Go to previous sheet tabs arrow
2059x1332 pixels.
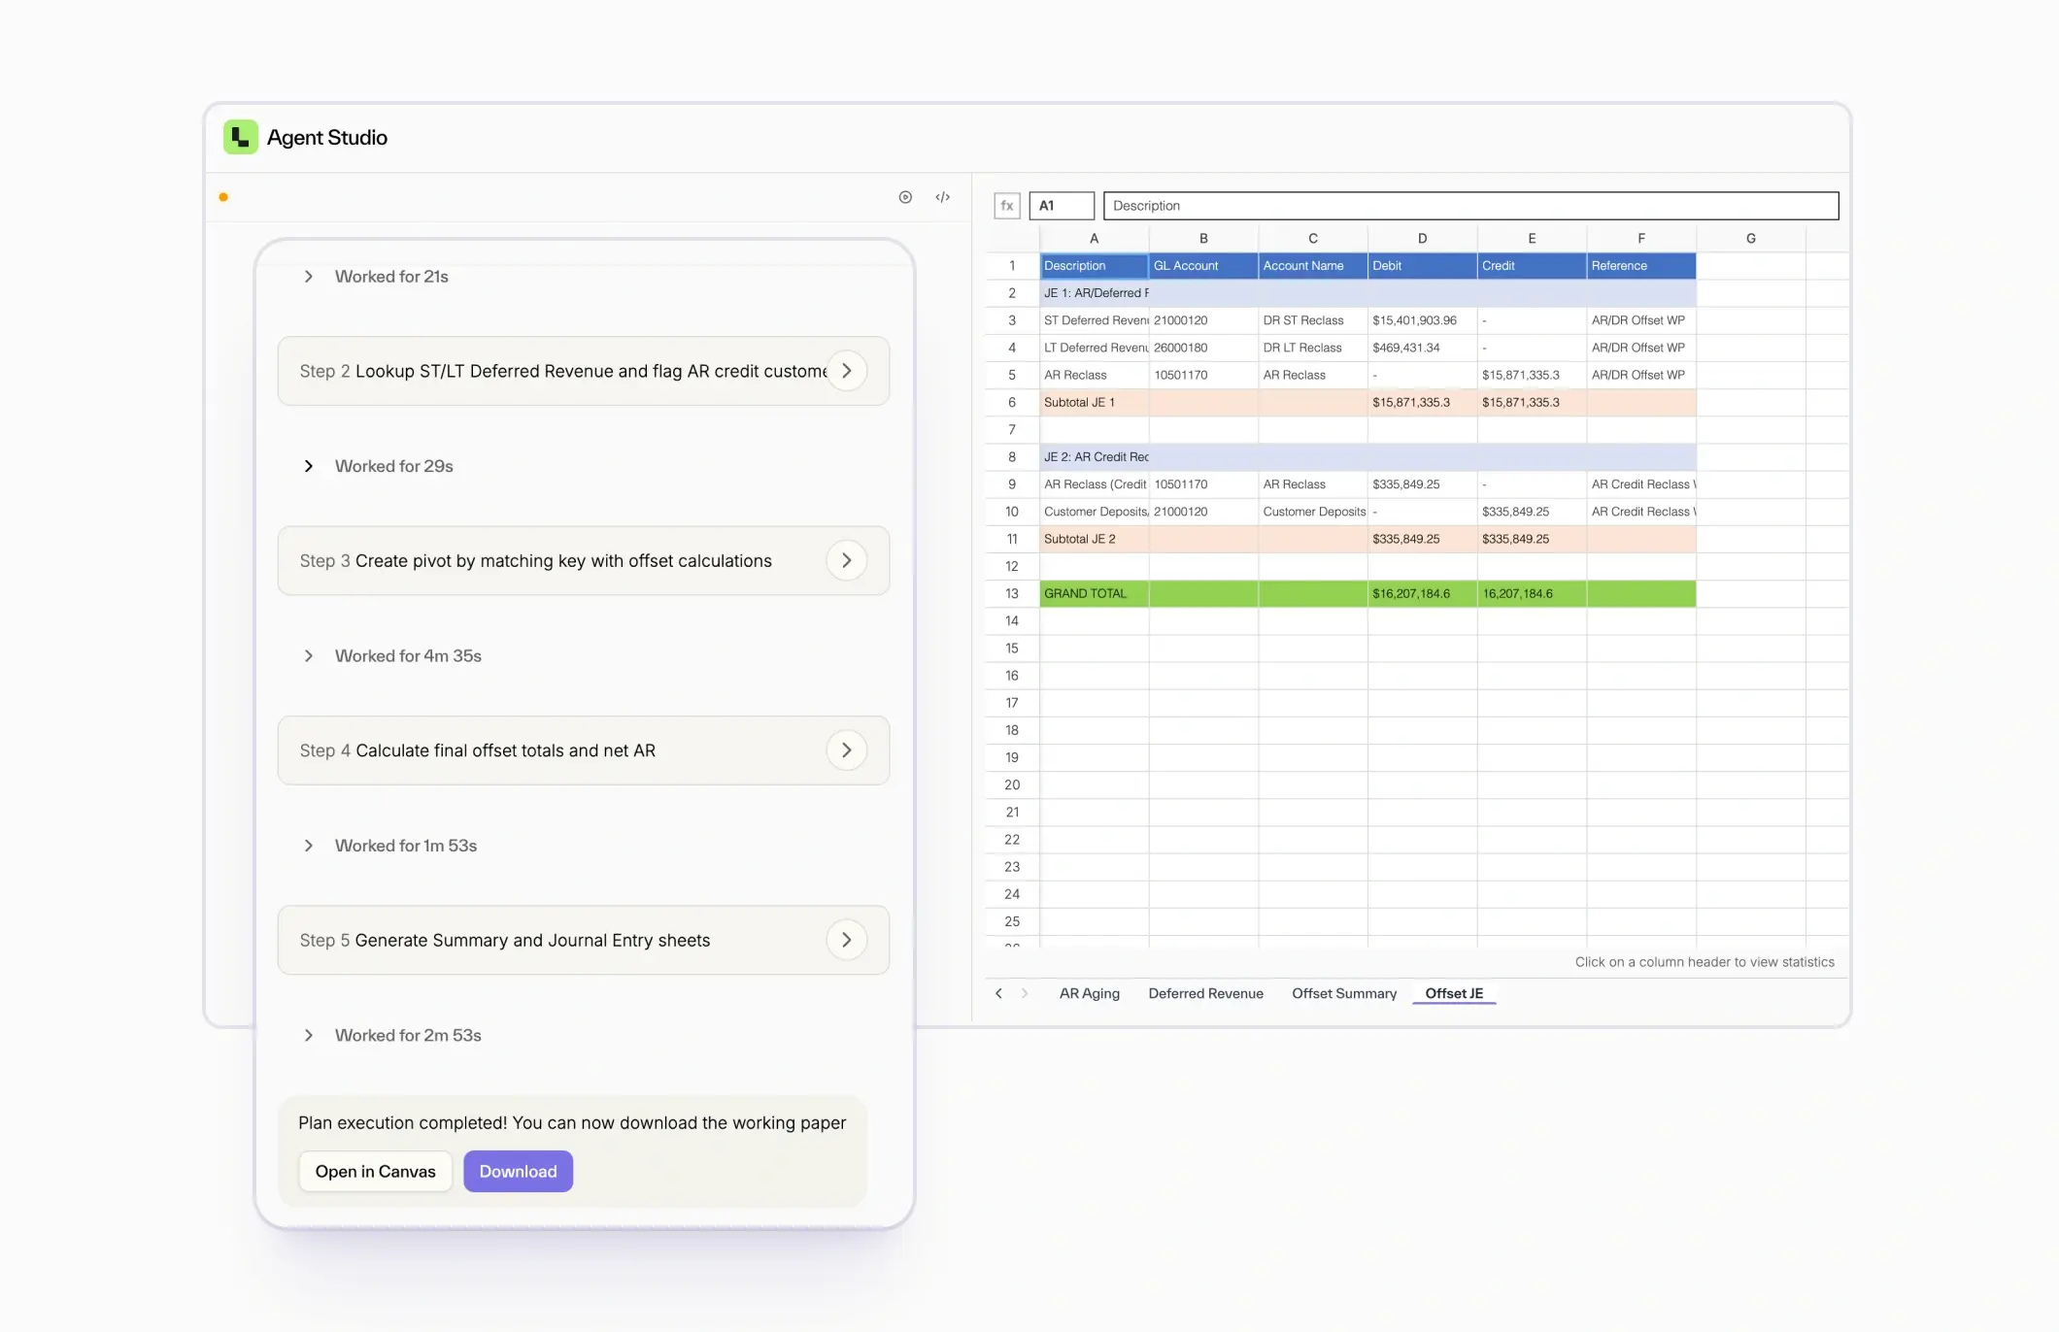coord(998,993)
